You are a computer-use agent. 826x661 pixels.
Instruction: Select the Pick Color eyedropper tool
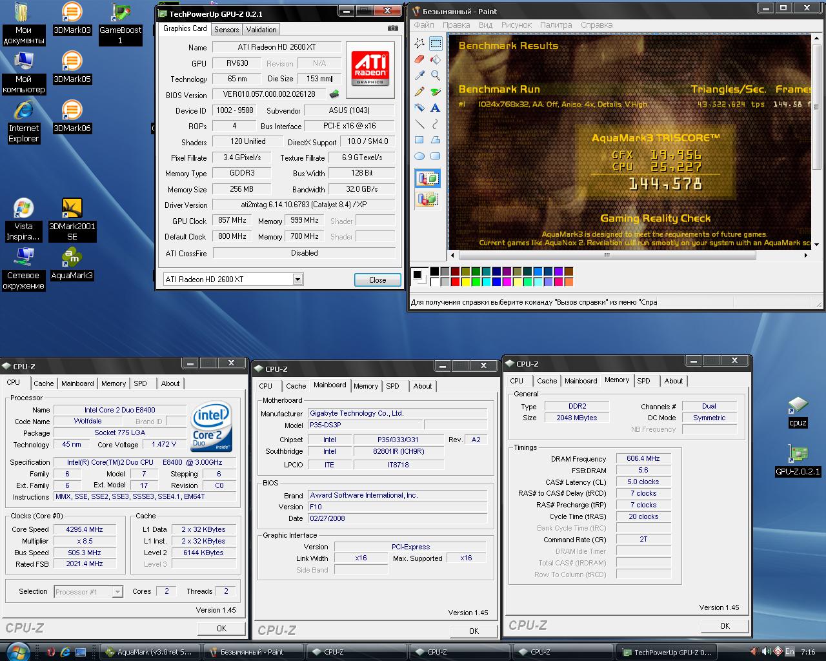419,76
